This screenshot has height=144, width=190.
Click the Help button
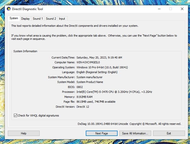tap(24, 133)
